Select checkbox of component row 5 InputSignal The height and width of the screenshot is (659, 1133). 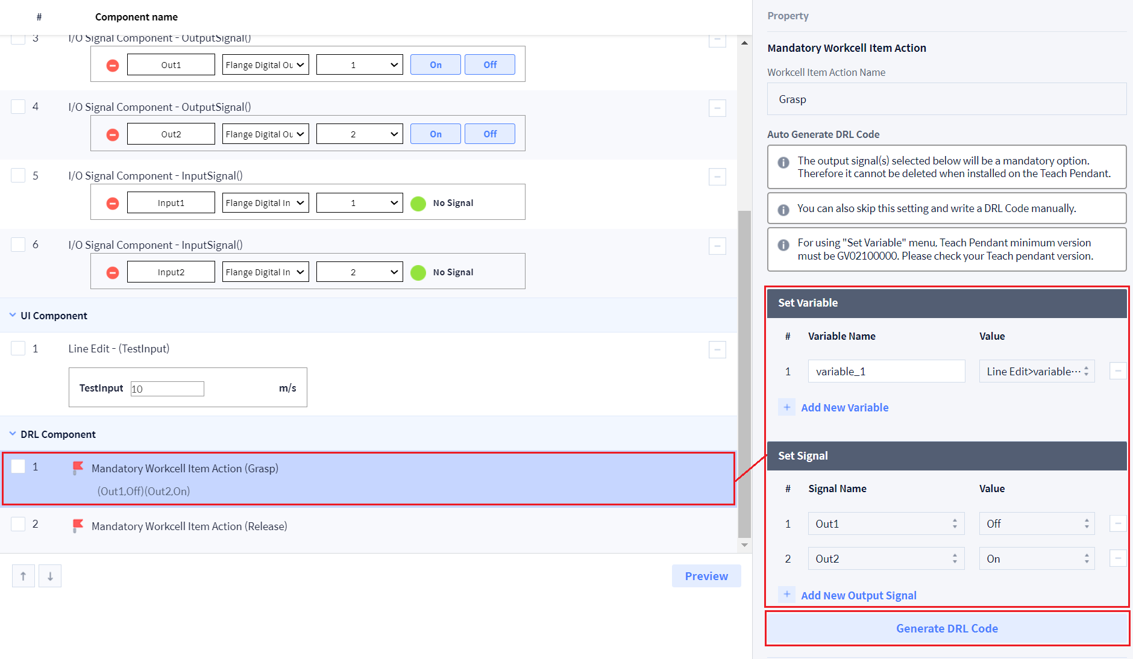coord(19,176)
